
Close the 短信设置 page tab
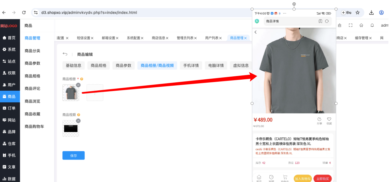[x=92, y=38]
